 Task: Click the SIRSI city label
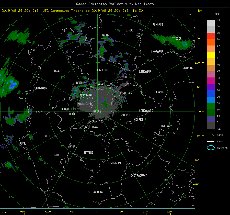pos(58,155)
